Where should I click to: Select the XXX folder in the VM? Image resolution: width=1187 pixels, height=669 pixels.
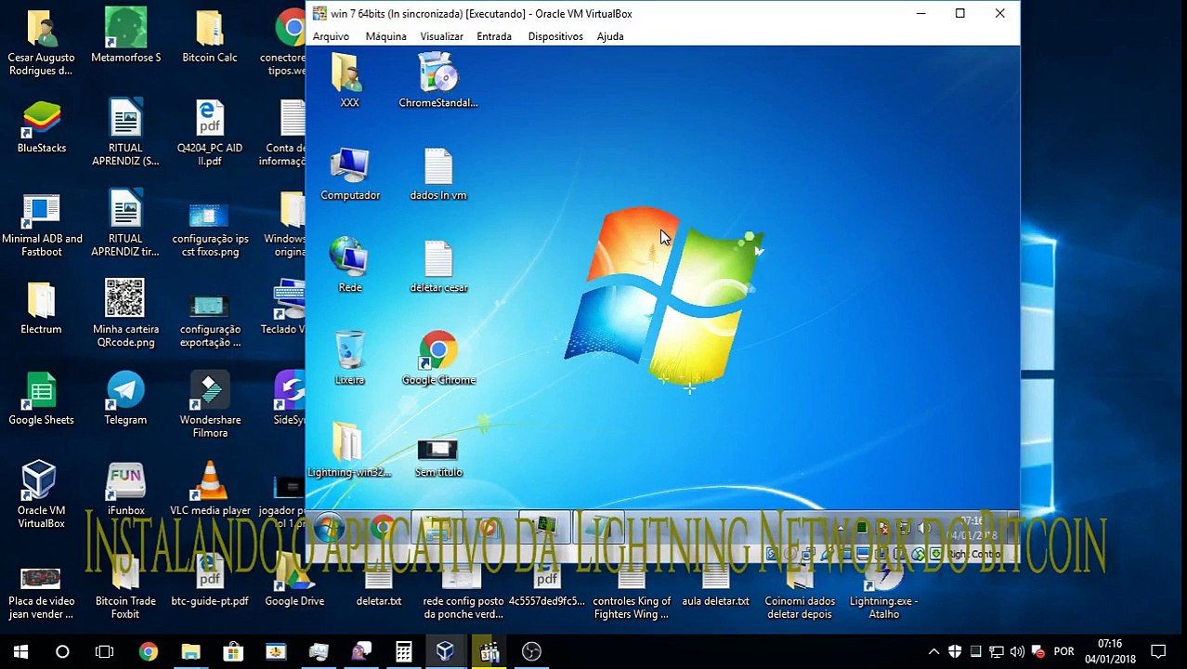coord(349,81)
